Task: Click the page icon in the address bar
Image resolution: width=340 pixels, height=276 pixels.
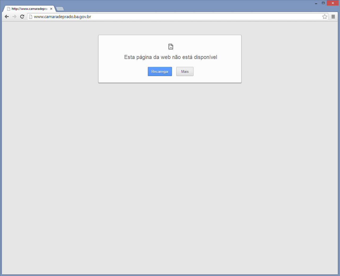Action: pos(31,17)
